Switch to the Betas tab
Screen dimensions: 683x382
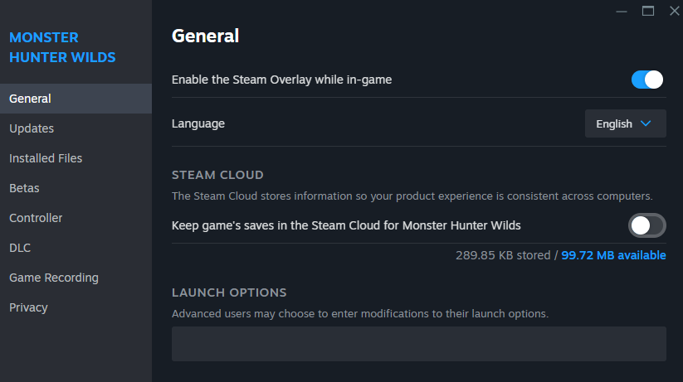(x=24, y=188)
